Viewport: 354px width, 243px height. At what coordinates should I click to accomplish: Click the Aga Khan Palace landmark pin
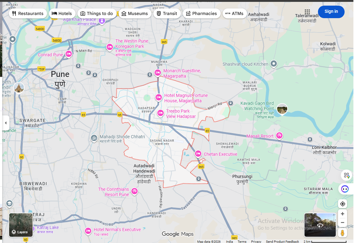102,21
